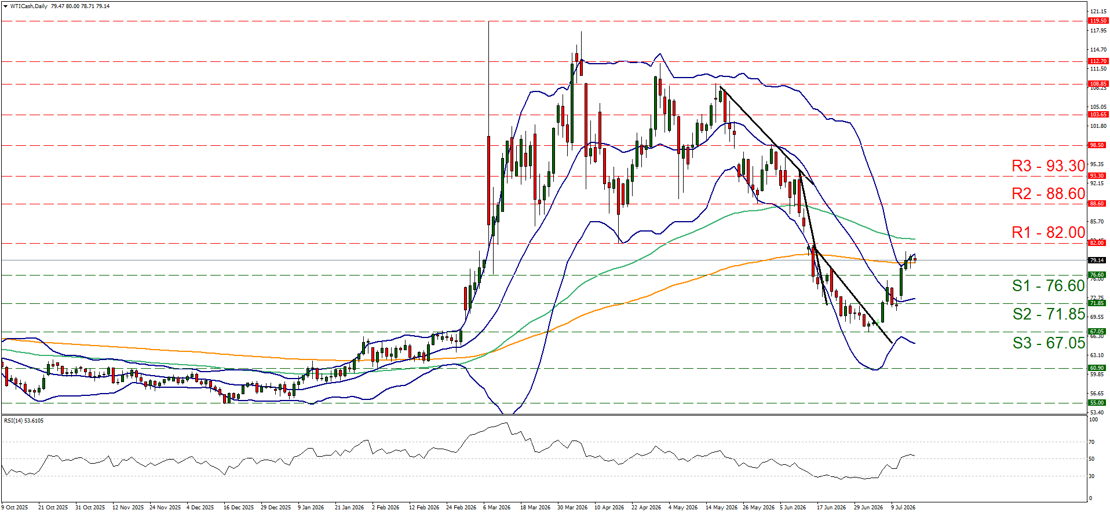Viewport: 1110px width, 514px height.
Task: Click the RSI scale value 70
Action: 1091,442
